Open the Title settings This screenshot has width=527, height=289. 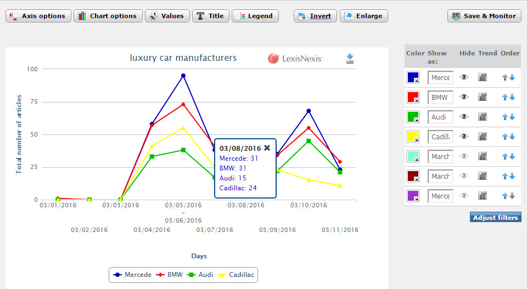[211, 16]
